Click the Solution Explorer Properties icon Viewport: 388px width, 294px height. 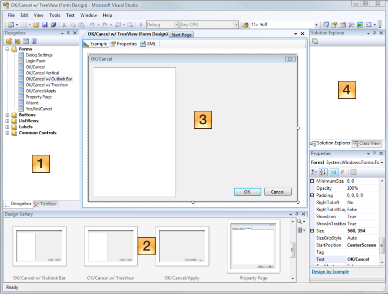[x=315, y=41]
